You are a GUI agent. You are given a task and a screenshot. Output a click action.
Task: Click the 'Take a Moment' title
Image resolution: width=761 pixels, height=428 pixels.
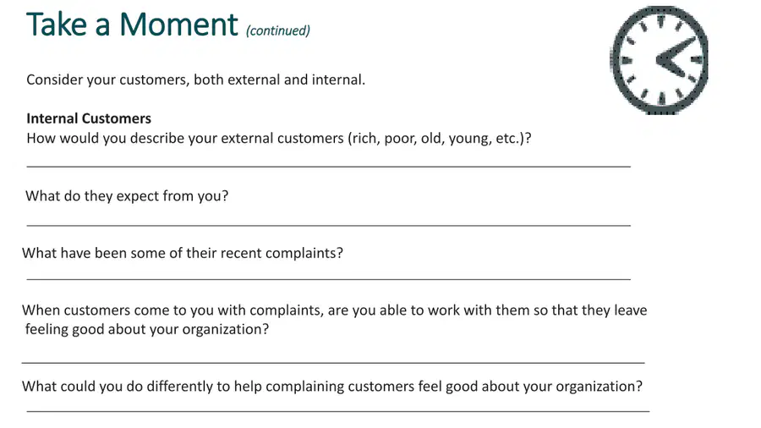132,25
